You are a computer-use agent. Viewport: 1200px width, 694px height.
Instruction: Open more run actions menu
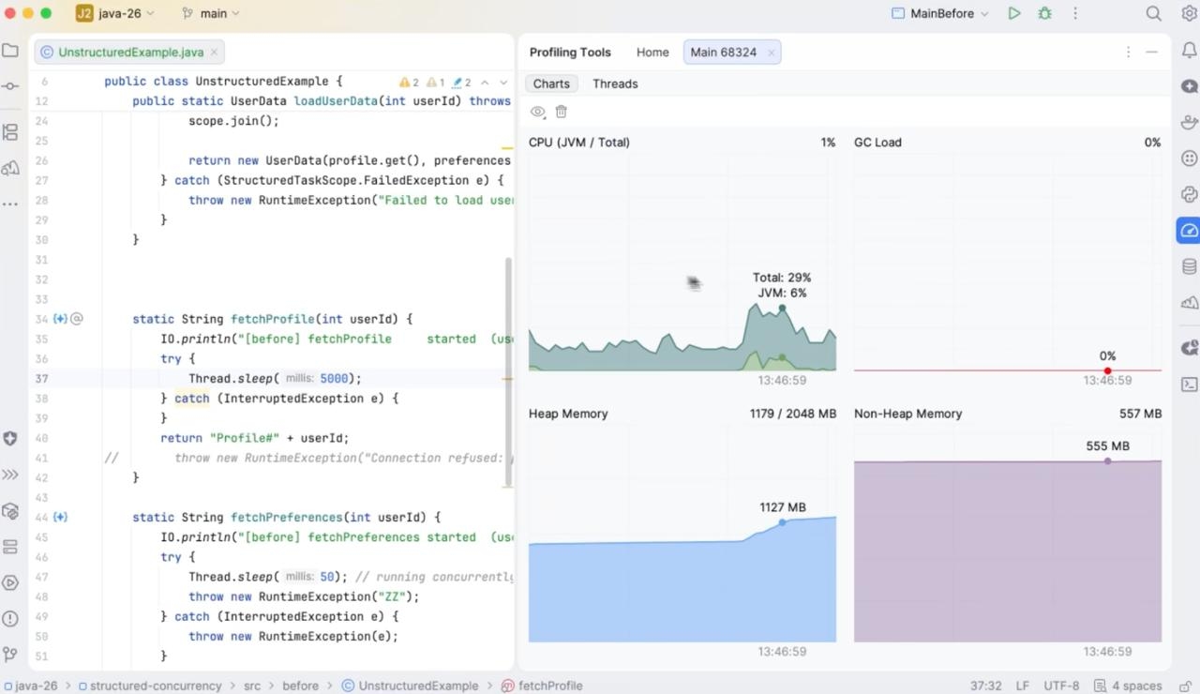(1075, 13)
